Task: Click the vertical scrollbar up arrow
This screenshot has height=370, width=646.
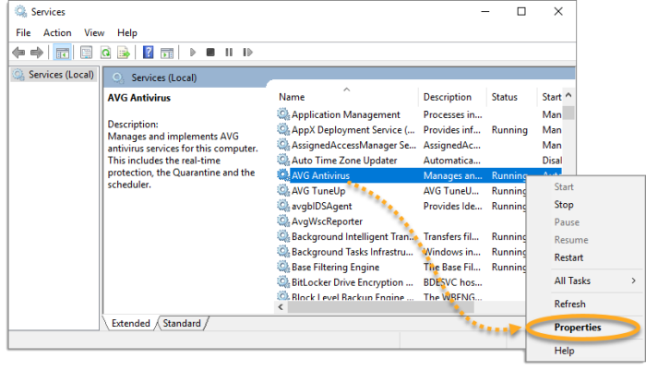Action: (568, 95)
